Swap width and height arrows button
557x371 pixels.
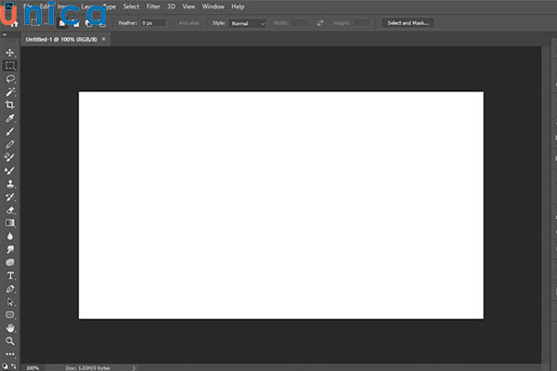[320, 22]
